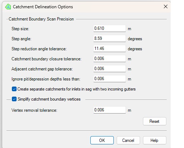The image size is (184, 148).
Task: Confirm settings with the OK button
Action: click(102, 140)
